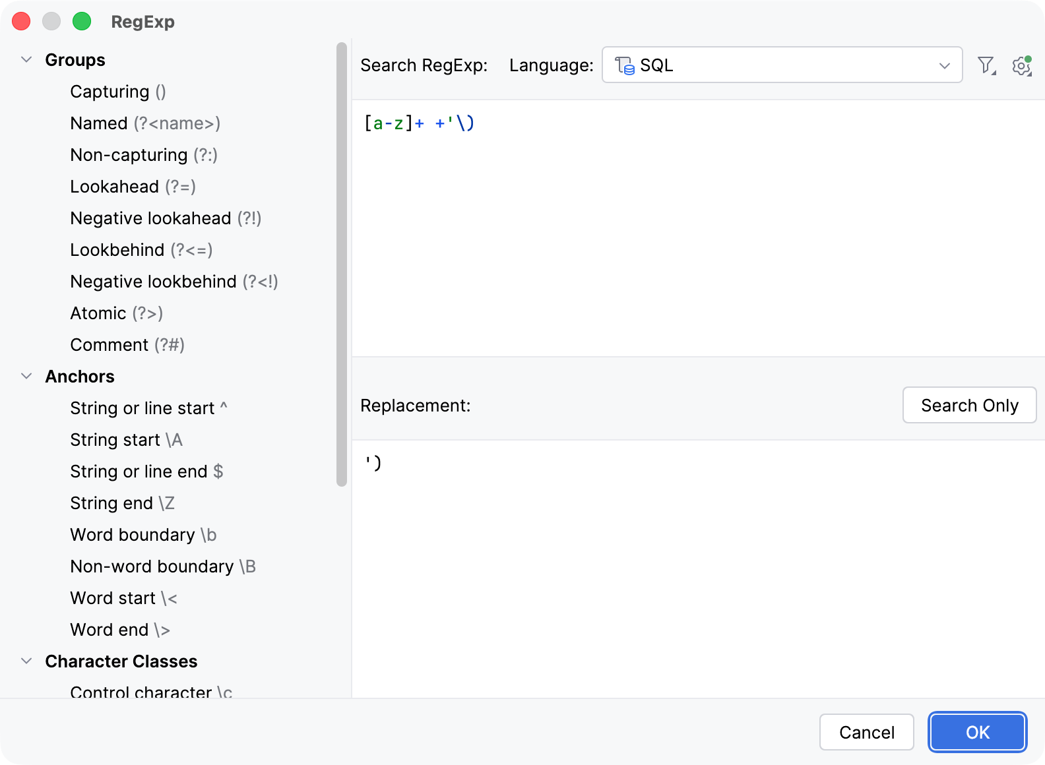Click the Search Only button
The image size is (1045, 765).
click(969, 405)
